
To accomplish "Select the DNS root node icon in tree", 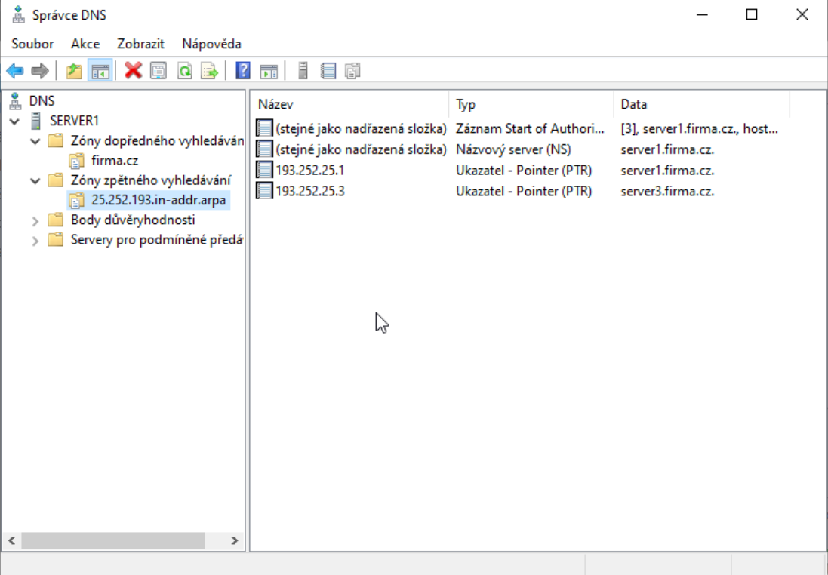I will click(16, 101).
